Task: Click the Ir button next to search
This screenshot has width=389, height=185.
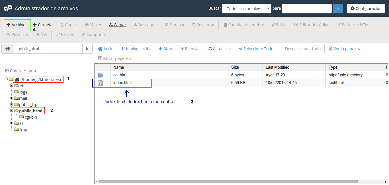Action: (x=338, y=9)
